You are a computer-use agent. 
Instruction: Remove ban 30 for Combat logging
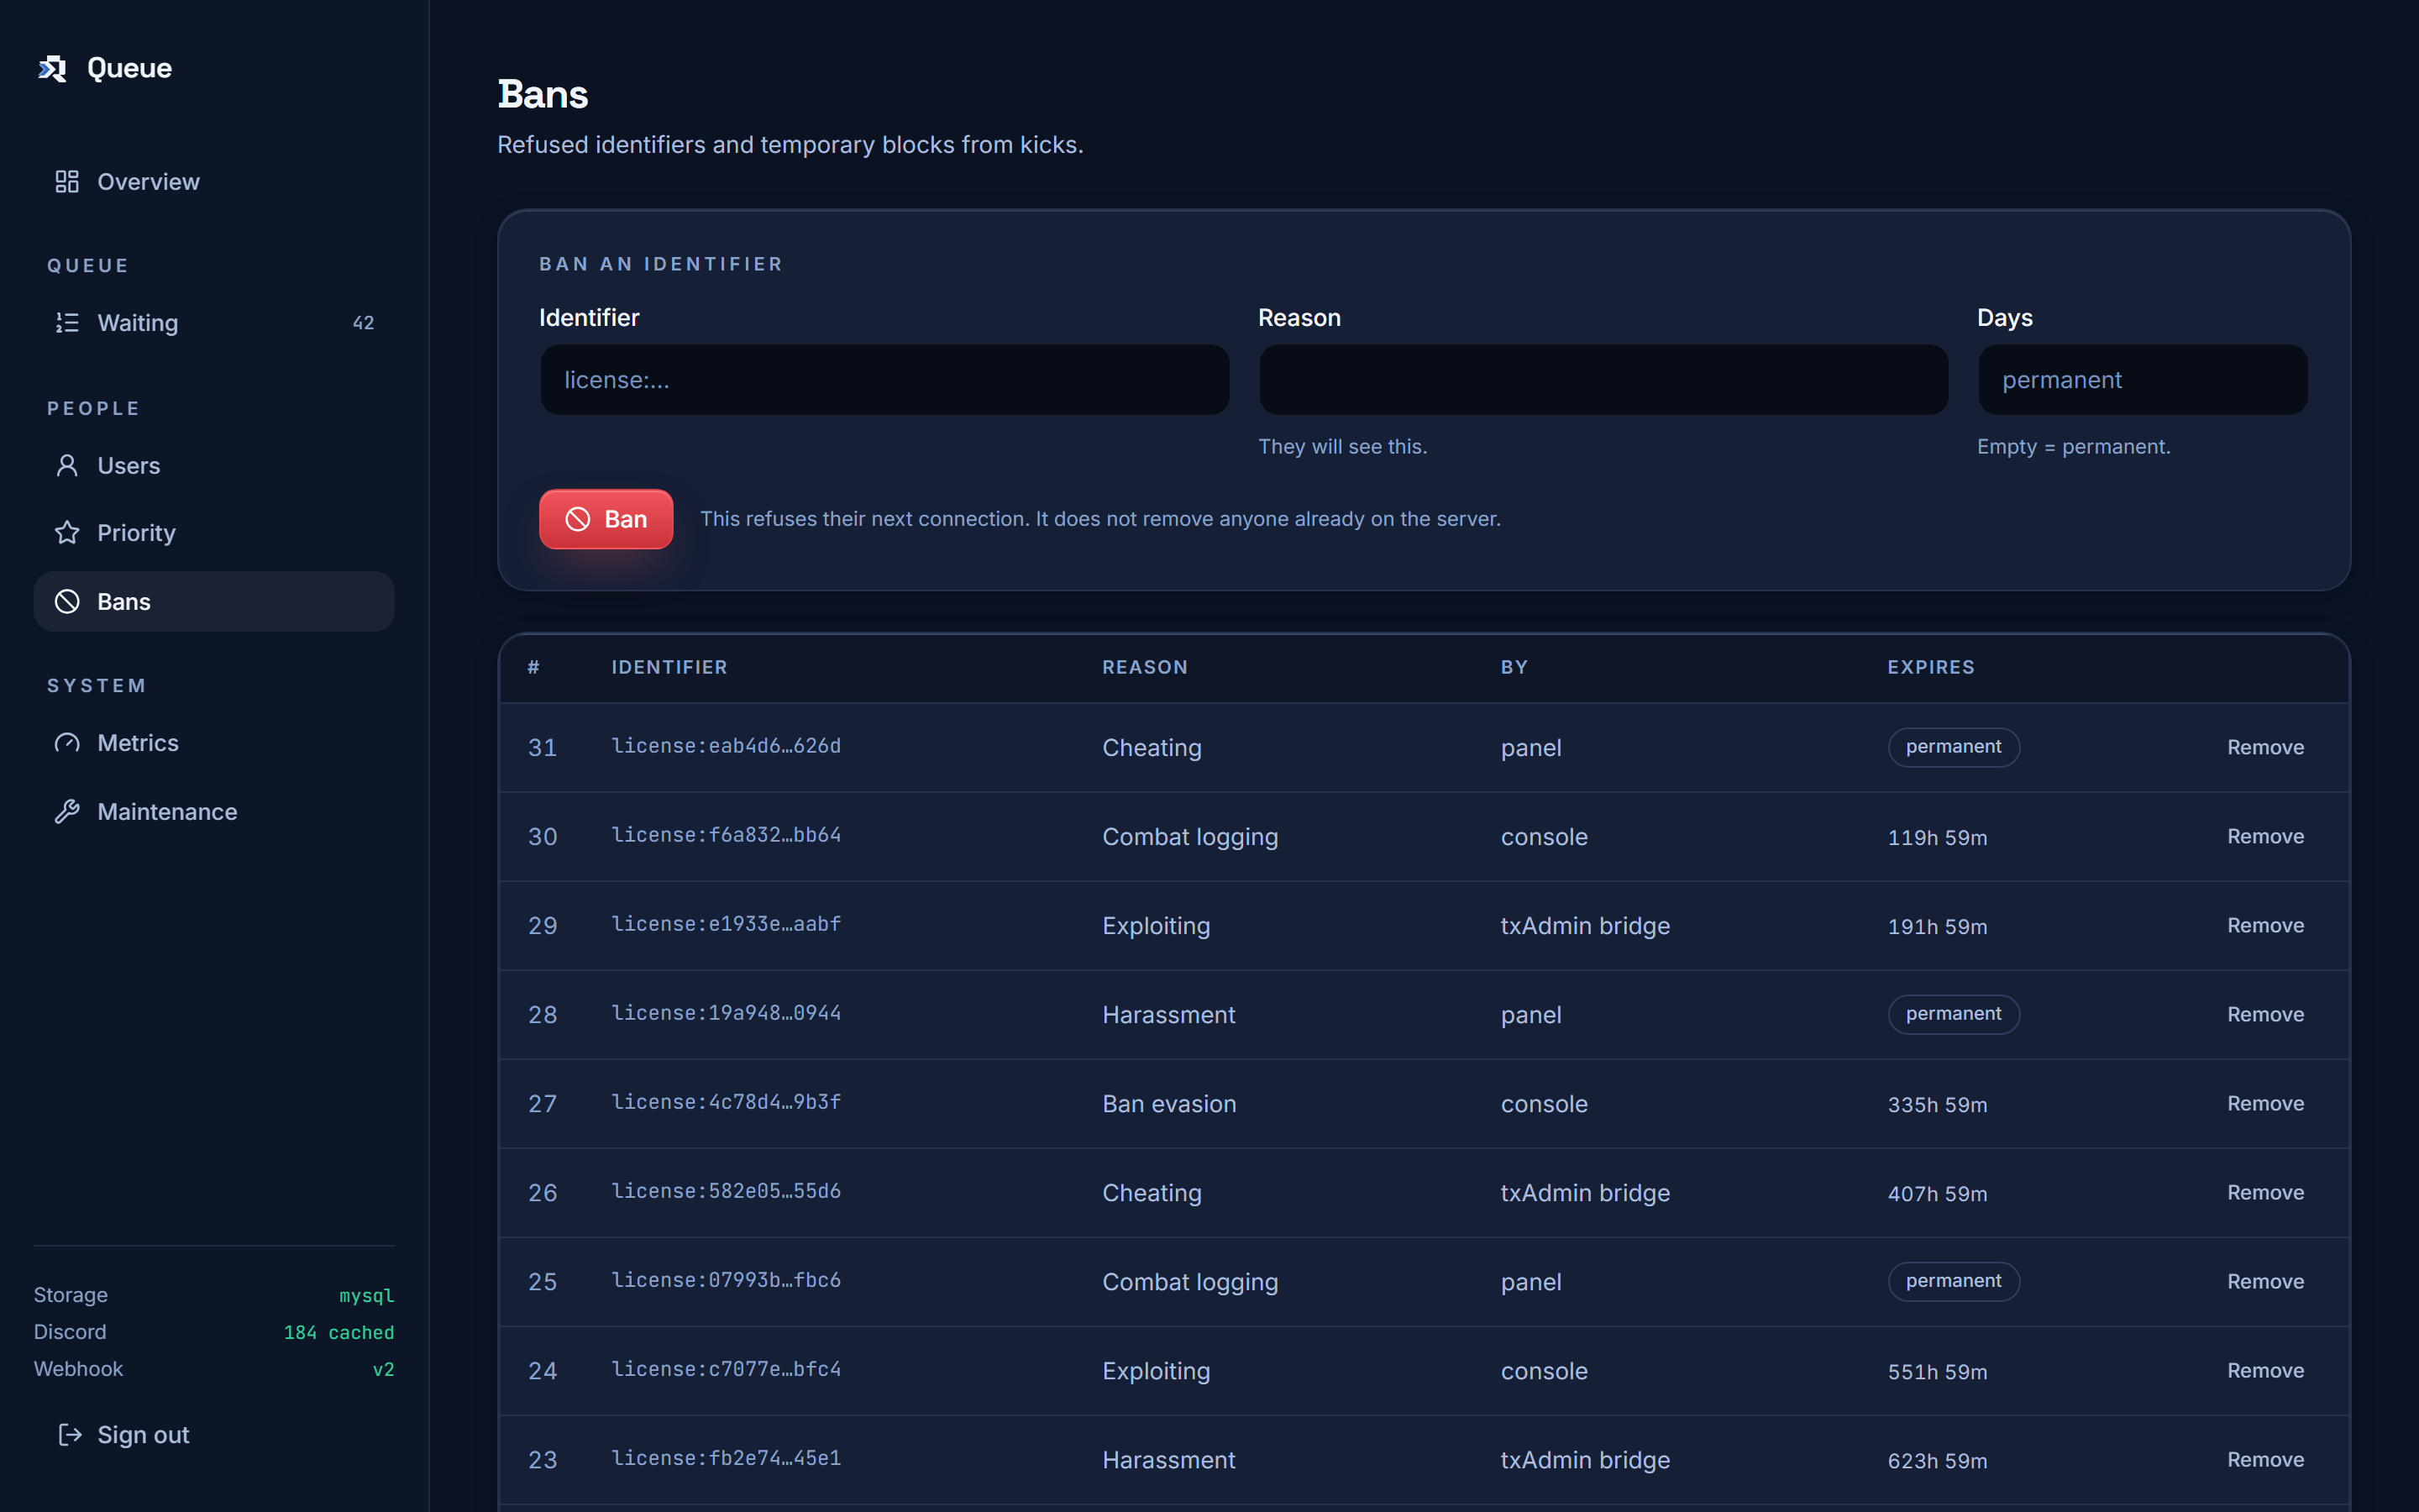(2265, 837)
